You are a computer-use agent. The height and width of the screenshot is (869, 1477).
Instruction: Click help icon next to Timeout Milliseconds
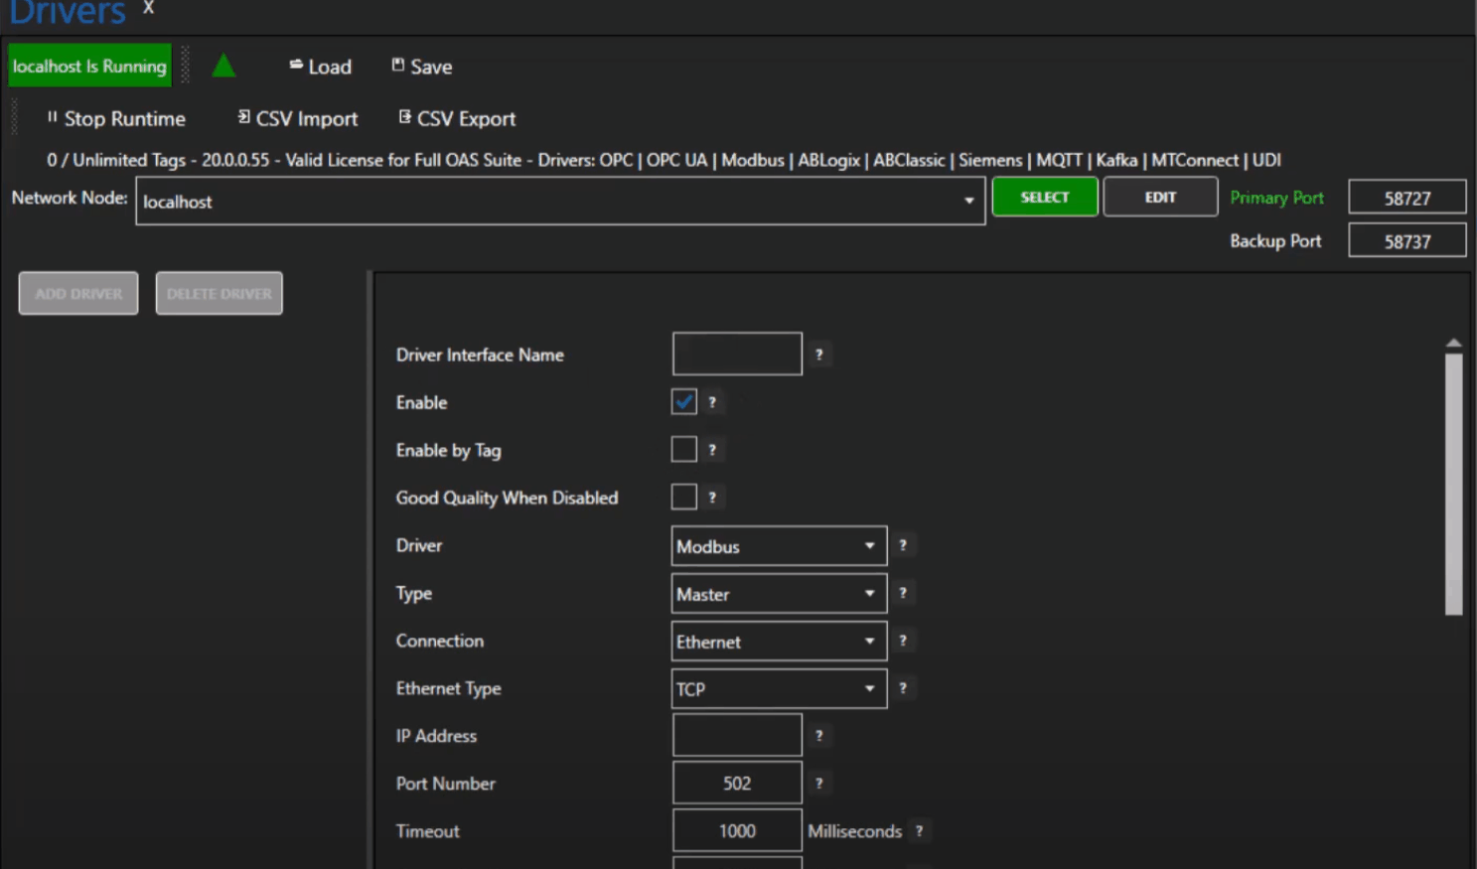(919, 831)
